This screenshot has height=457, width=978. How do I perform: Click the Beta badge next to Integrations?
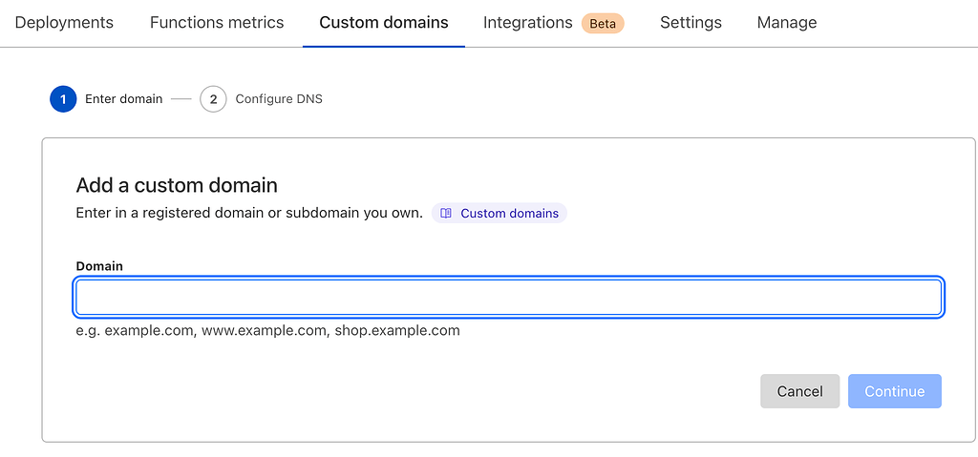point(603,24)
